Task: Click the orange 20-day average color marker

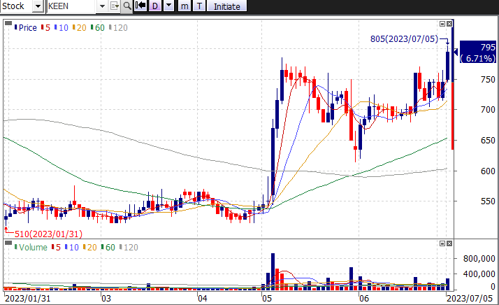Action: [73, 27]
